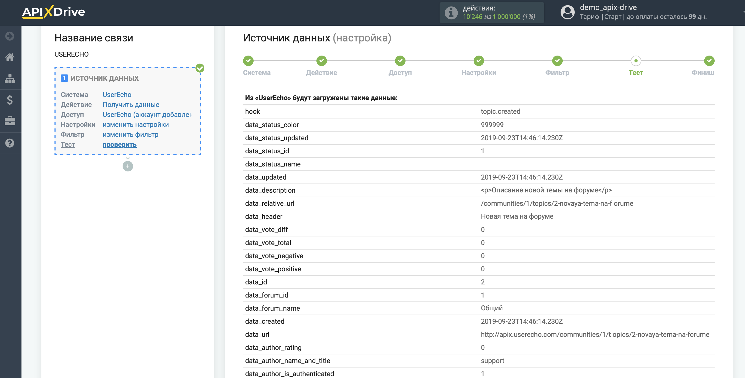Open the Получить данные action link
Image resolution: width=745 pixels, height=378 pixels.
[131, 105]
